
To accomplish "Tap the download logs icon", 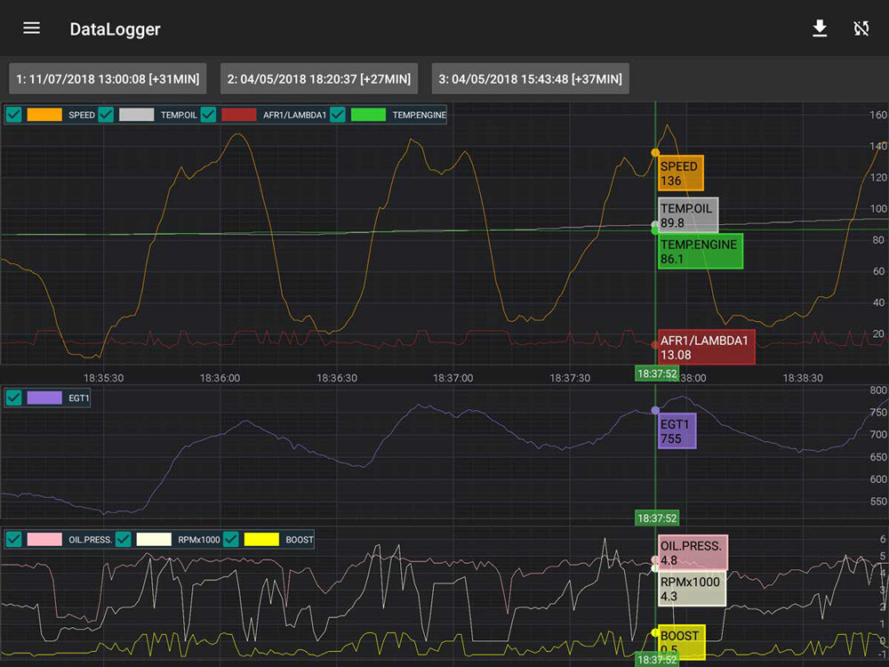I will (x=820, y=28).
